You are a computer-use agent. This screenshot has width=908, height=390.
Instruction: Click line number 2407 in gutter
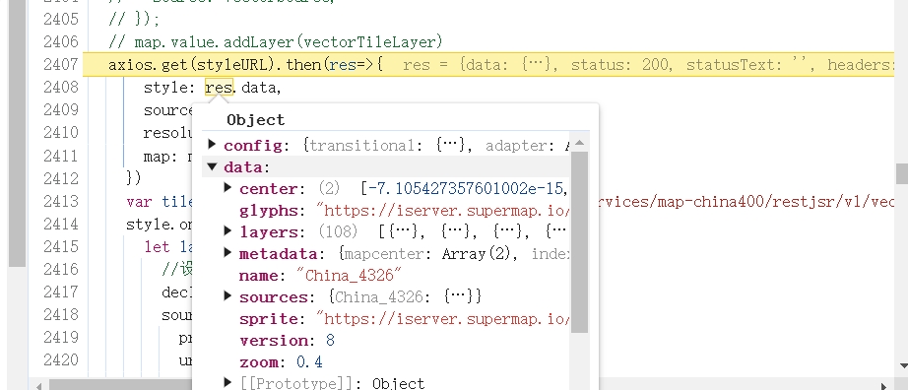click(x=61, y=64)
